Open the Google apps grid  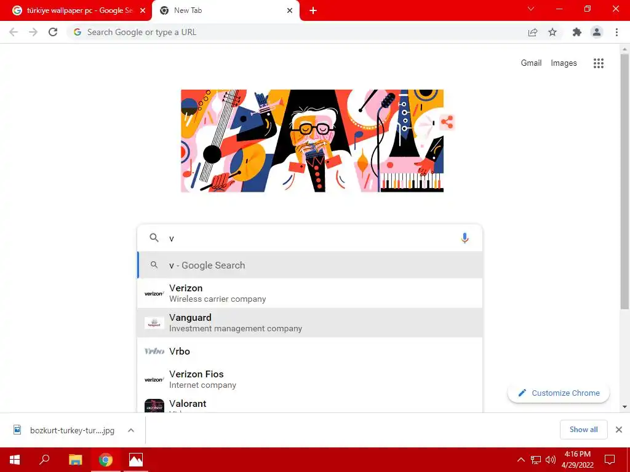click(598, 63)
